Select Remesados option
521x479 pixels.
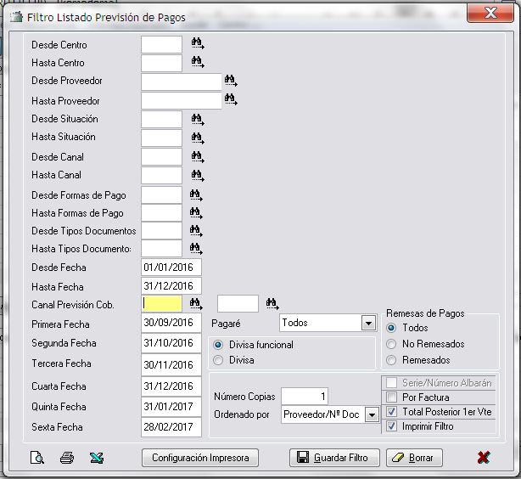391,360
